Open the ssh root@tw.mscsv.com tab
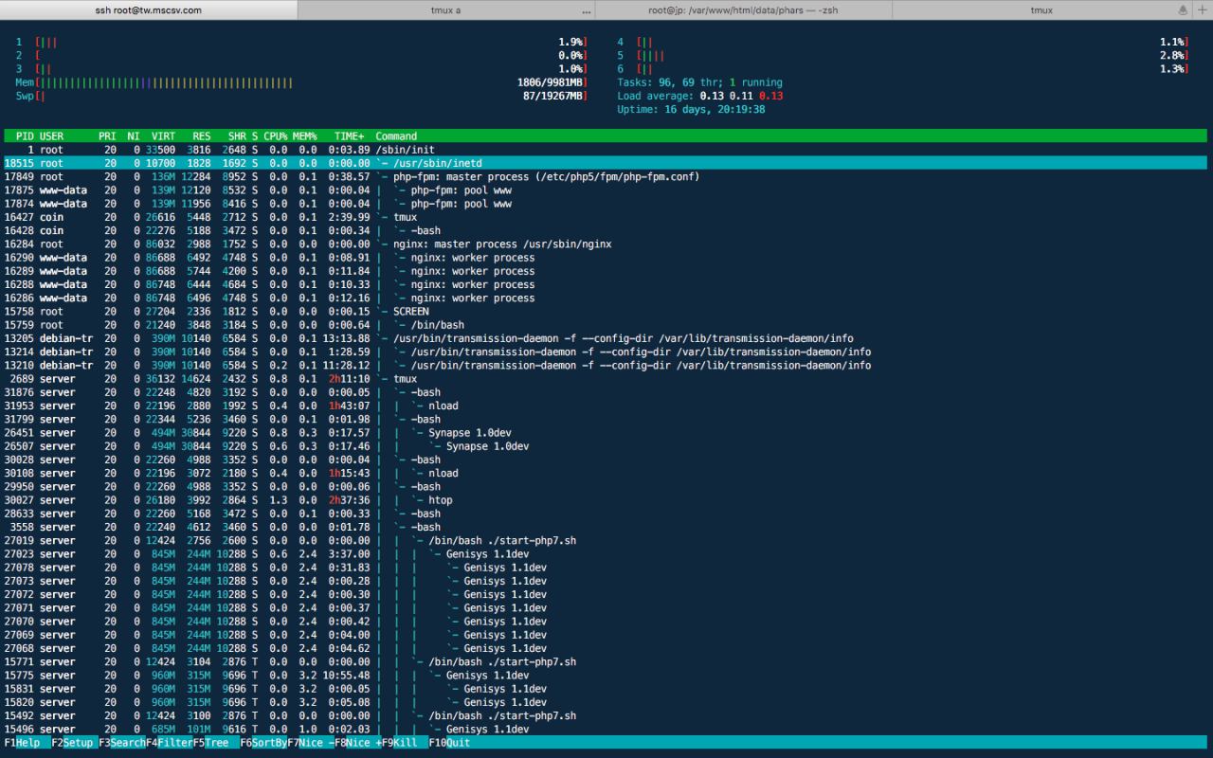The height and width of the screenshot is (758, 1213). 149,10
